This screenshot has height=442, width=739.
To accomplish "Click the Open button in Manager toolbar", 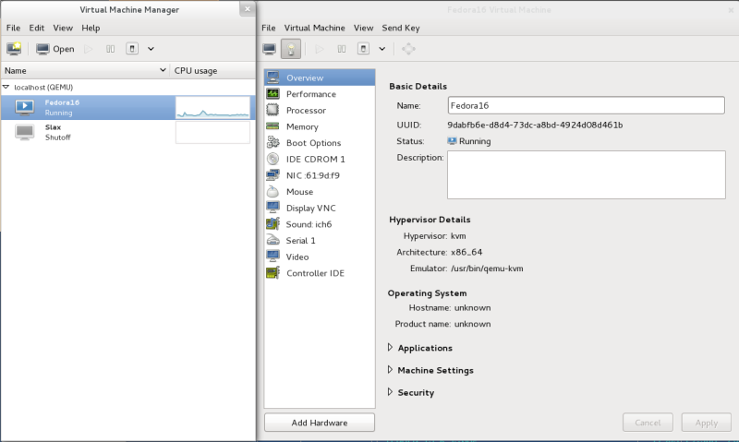I will click(x=55, y=49).
